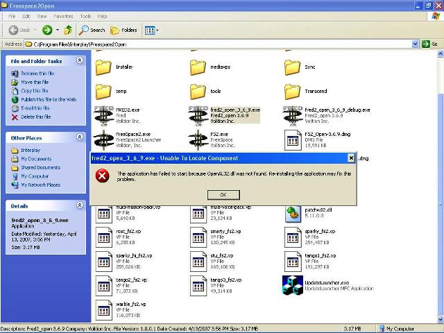This screenshot has height=333, width=444.
Task: Go to Interplay in Other Places
Action: (31, 151)
